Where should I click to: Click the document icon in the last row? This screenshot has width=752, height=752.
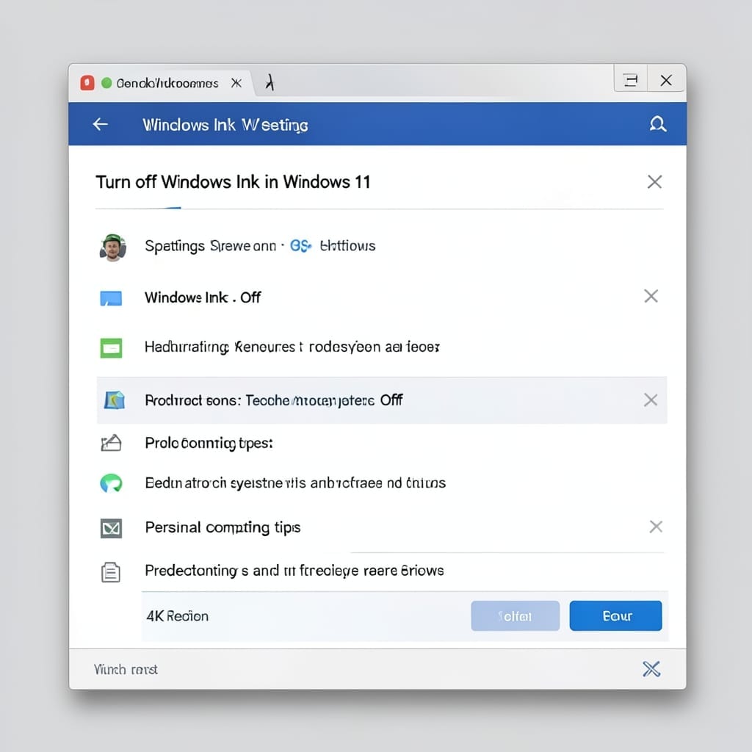(111, 571)
